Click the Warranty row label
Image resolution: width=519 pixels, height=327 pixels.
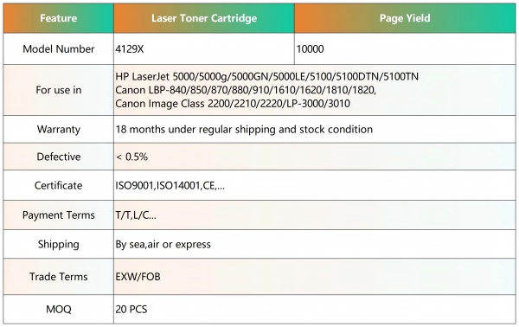pyautogui.click(x=59, y=129)
